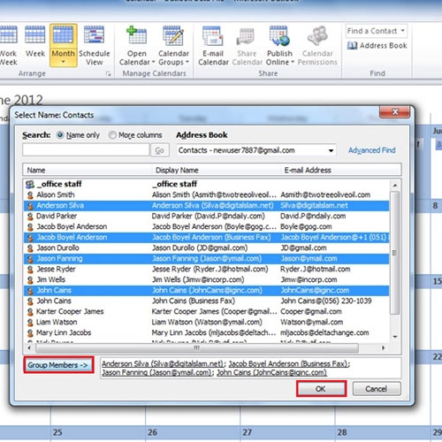Viewport: 442px width, 442px height.
Task: Select John Cains JohnCains@iginc.com row
Action: coord(206,291)
